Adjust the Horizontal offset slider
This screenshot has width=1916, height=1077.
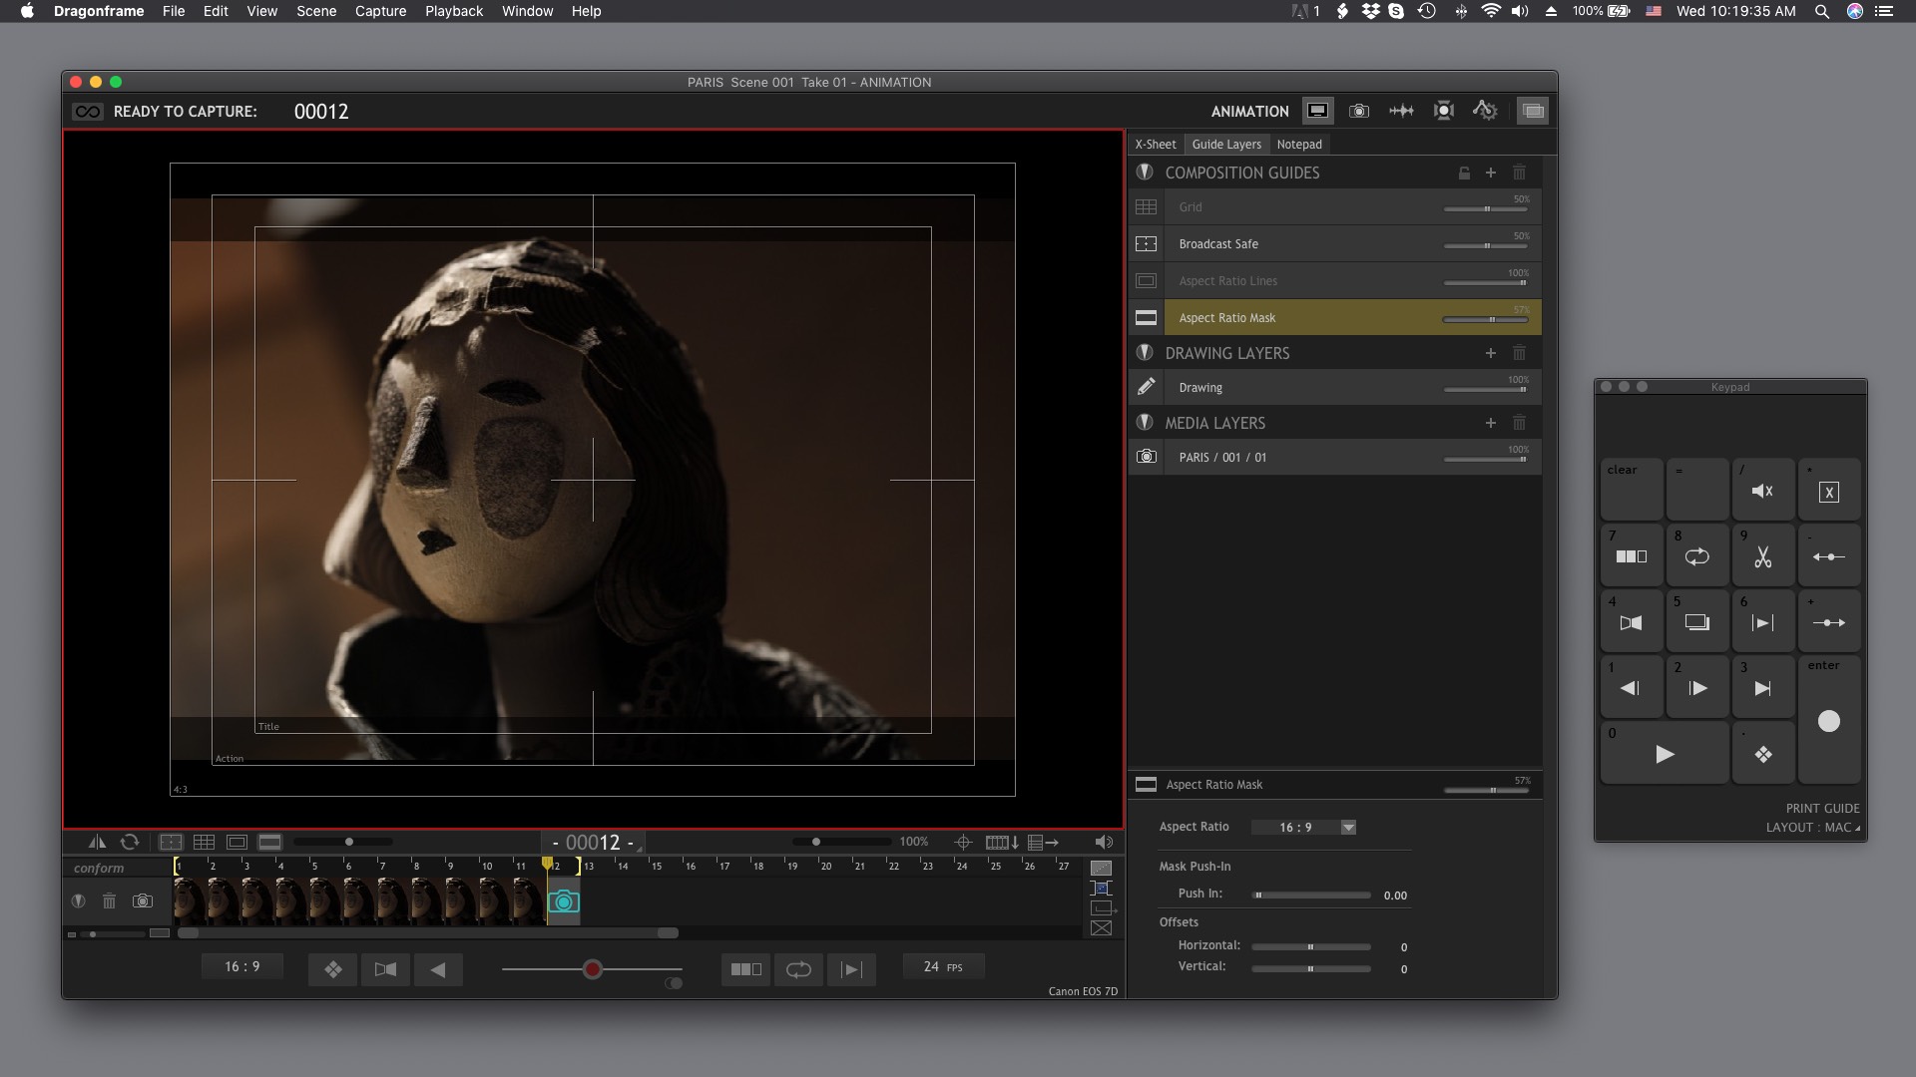click(1311, 947)
